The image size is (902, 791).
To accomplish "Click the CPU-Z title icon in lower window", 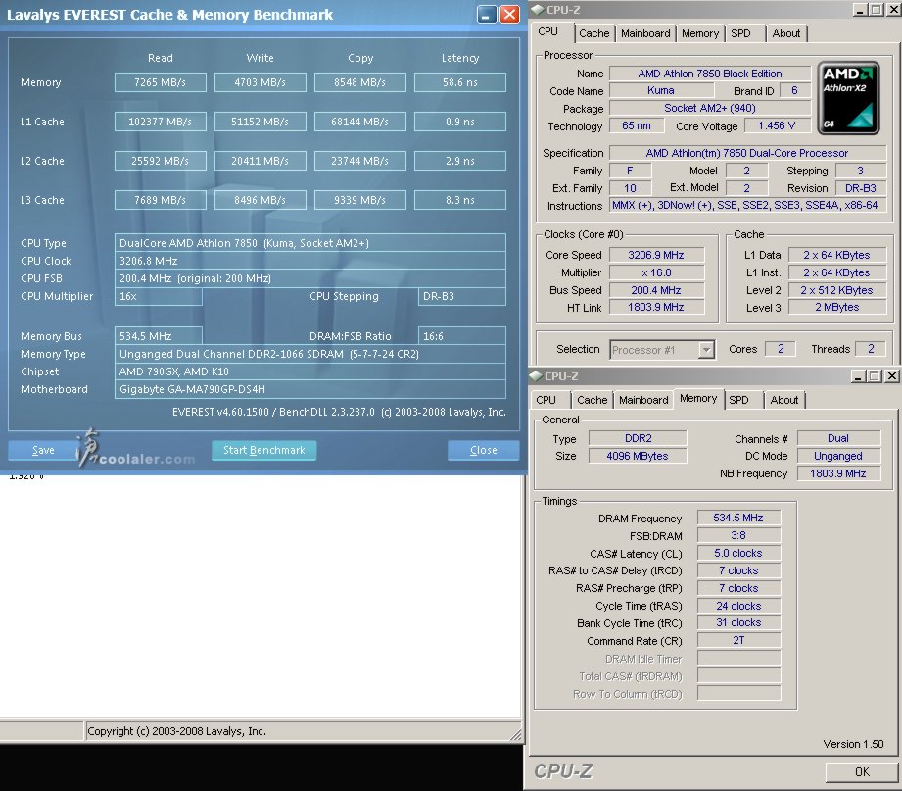I will tap(536, 376).
